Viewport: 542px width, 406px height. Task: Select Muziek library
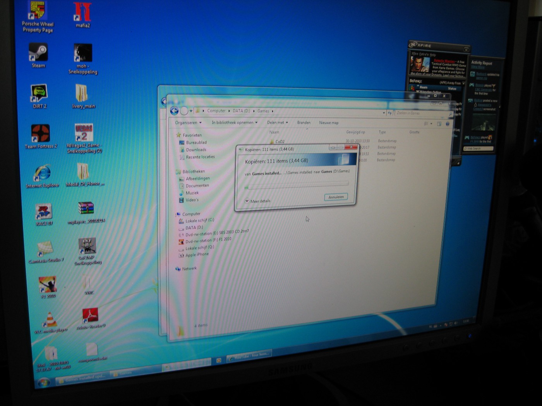[189, 193]
